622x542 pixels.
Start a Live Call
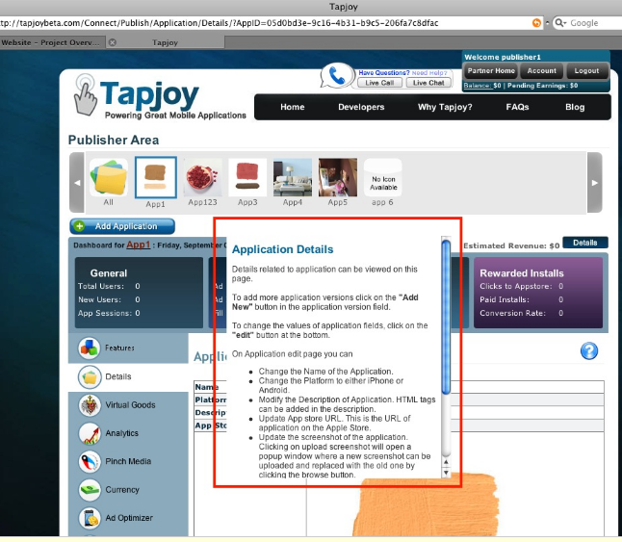point(379,83)
